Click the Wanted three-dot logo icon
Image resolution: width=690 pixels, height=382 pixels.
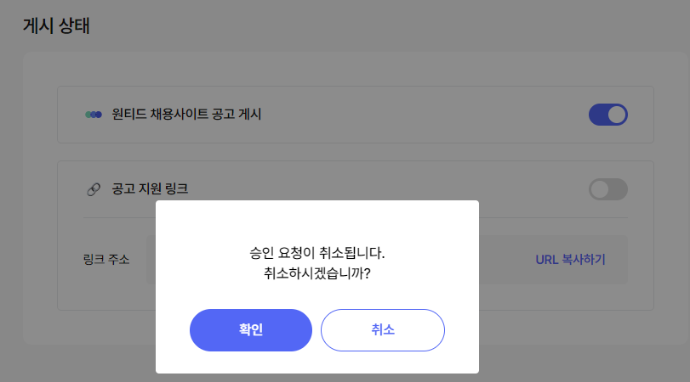(94, 115)
